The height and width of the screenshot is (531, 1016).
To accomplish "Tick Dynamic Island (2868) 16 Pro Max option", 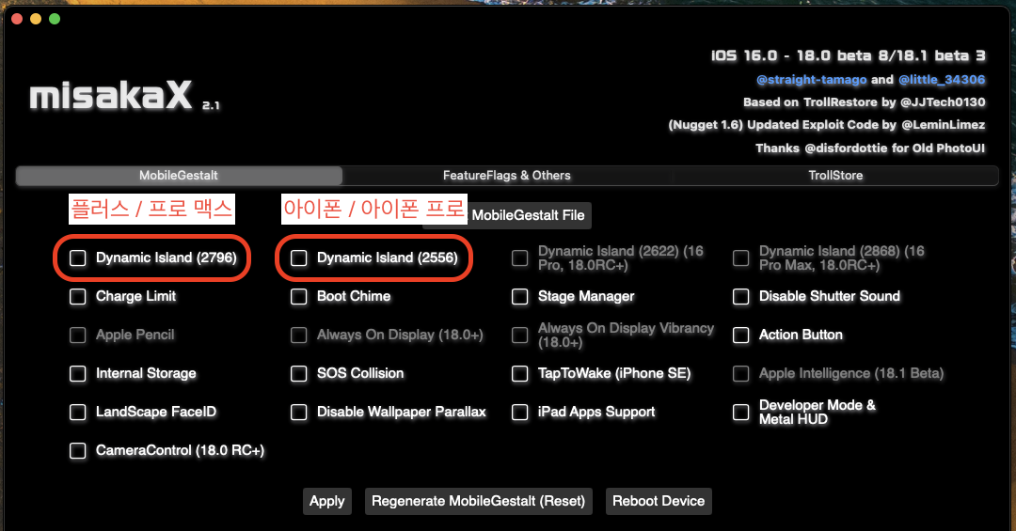I will pyautogui.click(x=740, y=258).
